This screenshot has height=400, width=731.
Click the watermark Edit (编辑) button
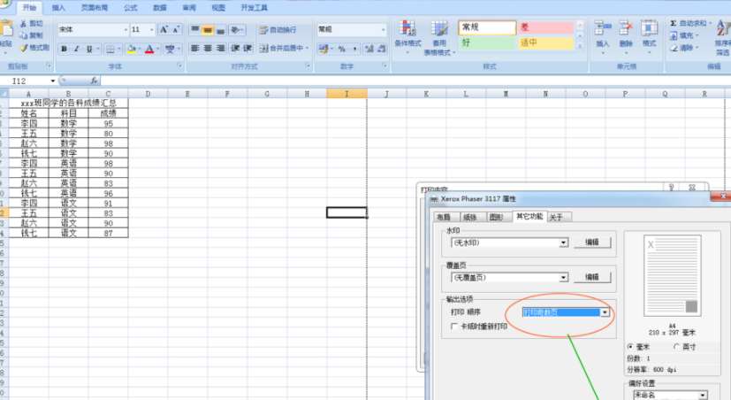[x=592, y=242]
